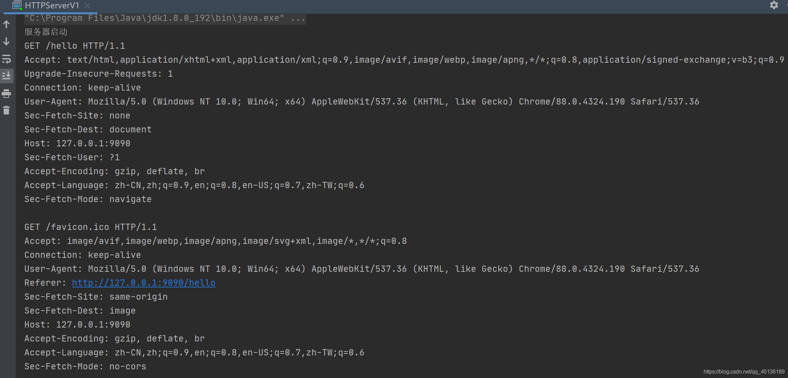Image resolution: width=788 pixels, height=378 pixels.
Task: Click 'Sec-Fetch-User: ?1' line
Action: click(x=72, y=157)
